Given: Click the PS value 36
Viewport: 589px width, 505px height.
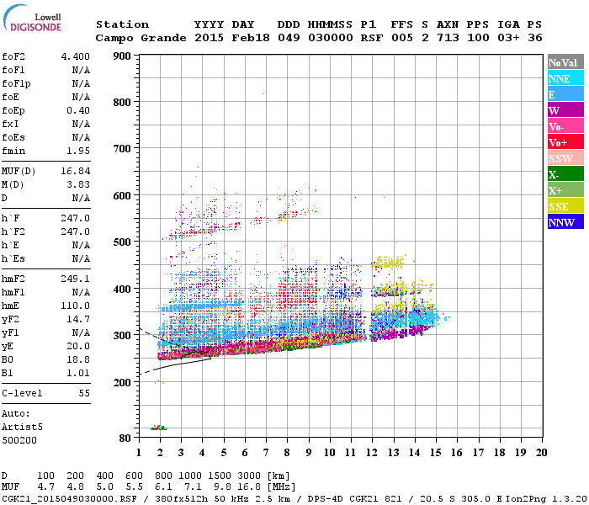Looking at the screenshot, I should (535, 38).
